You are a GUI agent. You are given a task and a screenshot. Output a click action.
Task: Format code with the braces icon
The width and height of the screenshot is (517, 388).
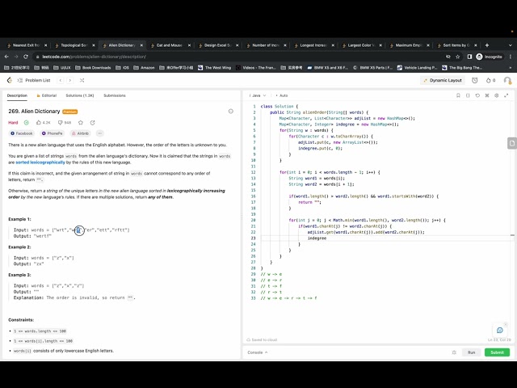tap(468, 95)
